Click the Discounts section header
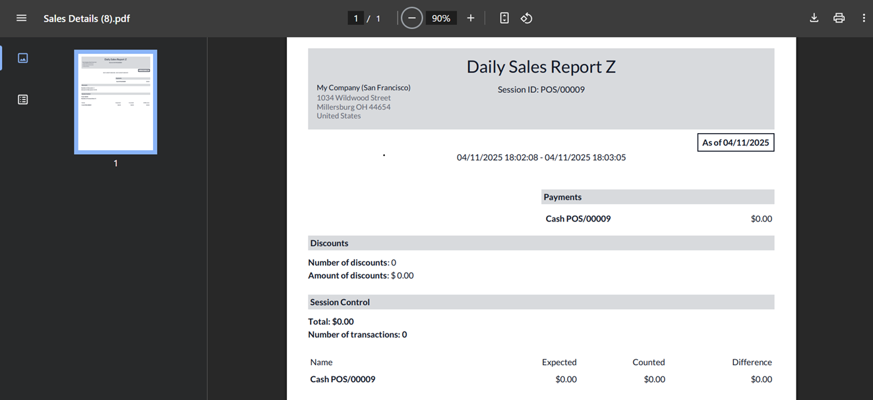Image resolution: width=873 pixels, height=400 pixels. (329, 243)
